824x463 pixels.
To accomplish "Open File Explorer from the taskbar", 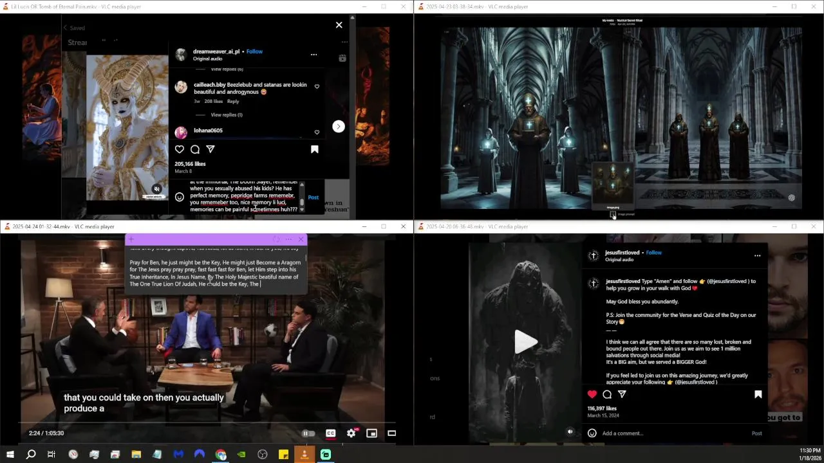I will [136, 455].
